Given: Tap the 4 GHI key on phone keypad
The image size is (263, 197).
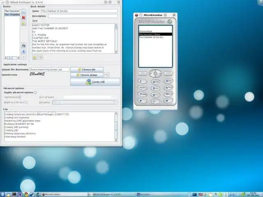Looking at the screenshot, I should pyautogui.click(x=143, y=88).
